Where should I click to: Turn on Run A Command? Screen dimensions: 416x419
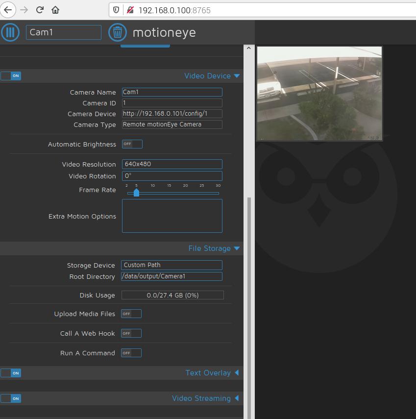131,353
